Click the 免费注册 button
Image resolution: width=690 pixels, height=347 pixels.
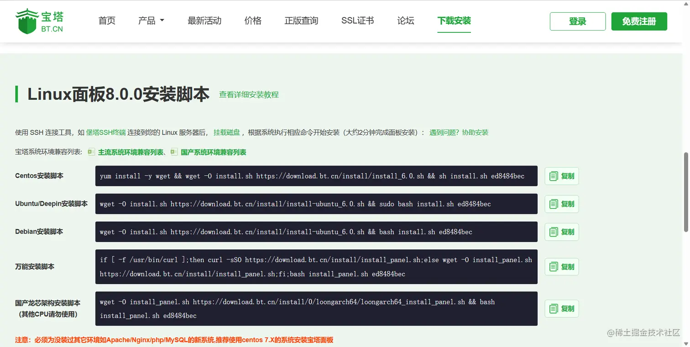(639, 21)
